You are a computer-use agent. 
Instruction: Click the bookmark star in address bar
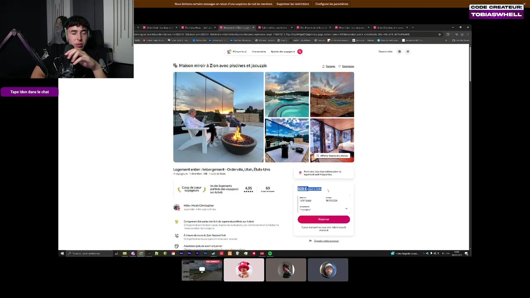click(x=440, y=34)
